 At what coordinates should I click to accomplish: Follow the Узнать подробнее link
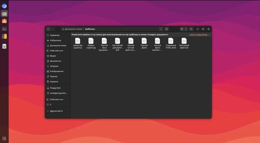click(x=199, y=35)
